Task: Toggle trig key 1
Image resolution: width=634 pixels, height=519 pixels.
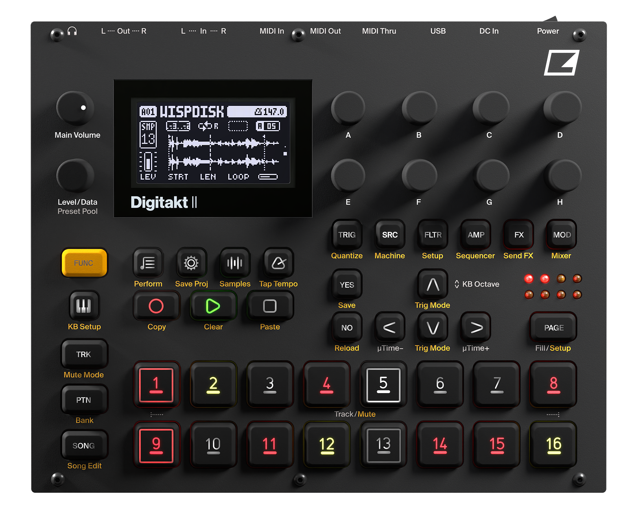Action: coord(156,384)
